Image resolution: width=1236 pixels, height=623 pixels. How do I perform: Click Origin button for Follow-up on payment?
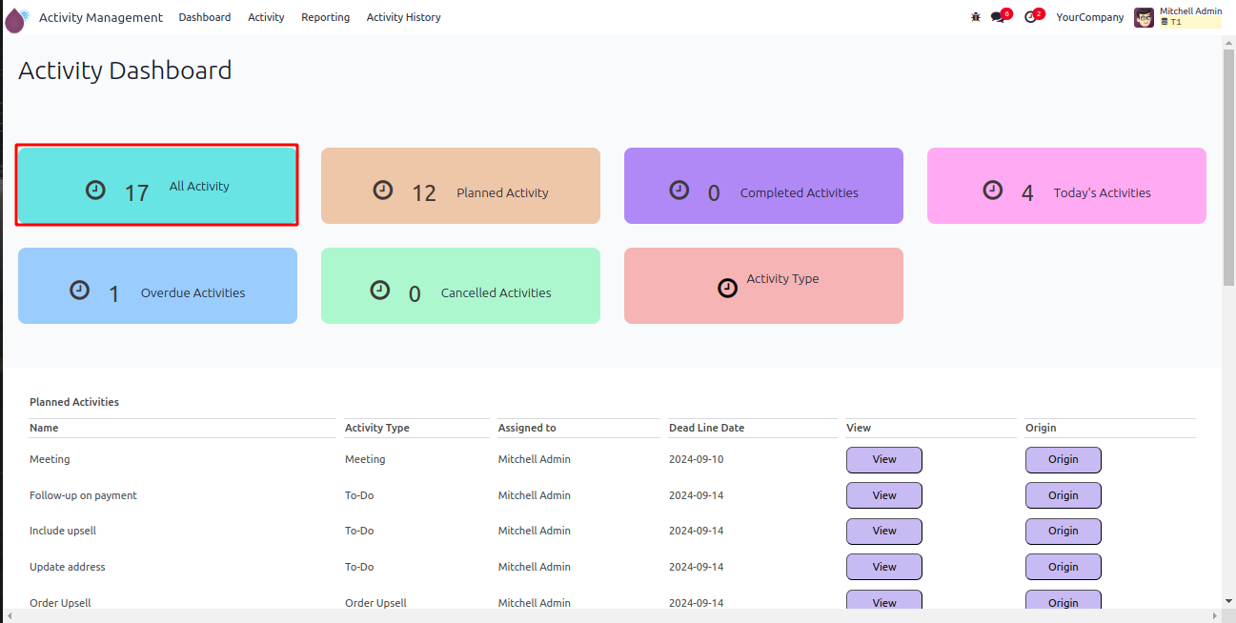1063,495
